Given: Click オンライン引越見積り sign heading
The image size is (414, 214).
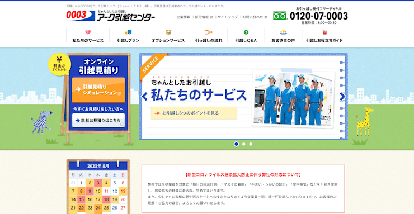Looking at the screenshot, I should click(98, 66).
